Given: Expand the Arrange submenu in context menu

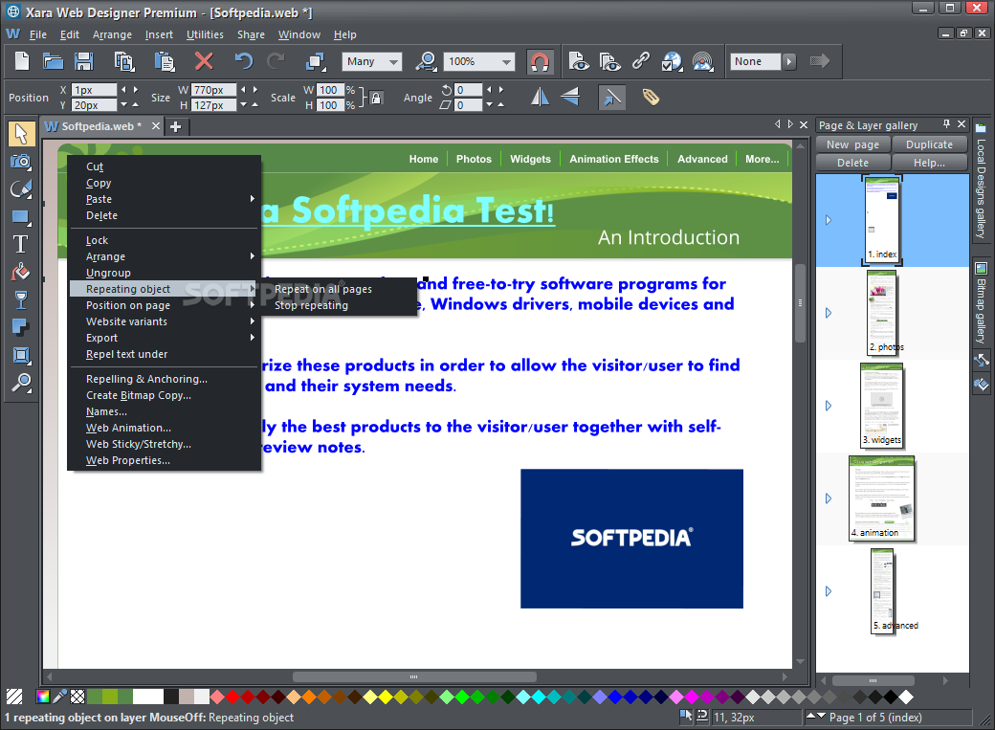Looking at the screenshot, I should [x=165, y=256].
